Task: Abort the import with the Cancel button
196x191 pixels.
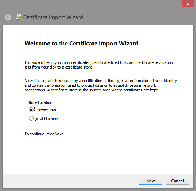Action: tap(177, 181)
